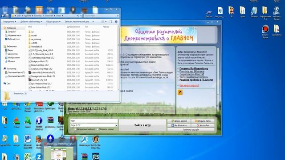The image size is (285, 160).
Task: Click the Днепропетровск parents ad banner
Action: pyautogui.click(x=159, y=35)
